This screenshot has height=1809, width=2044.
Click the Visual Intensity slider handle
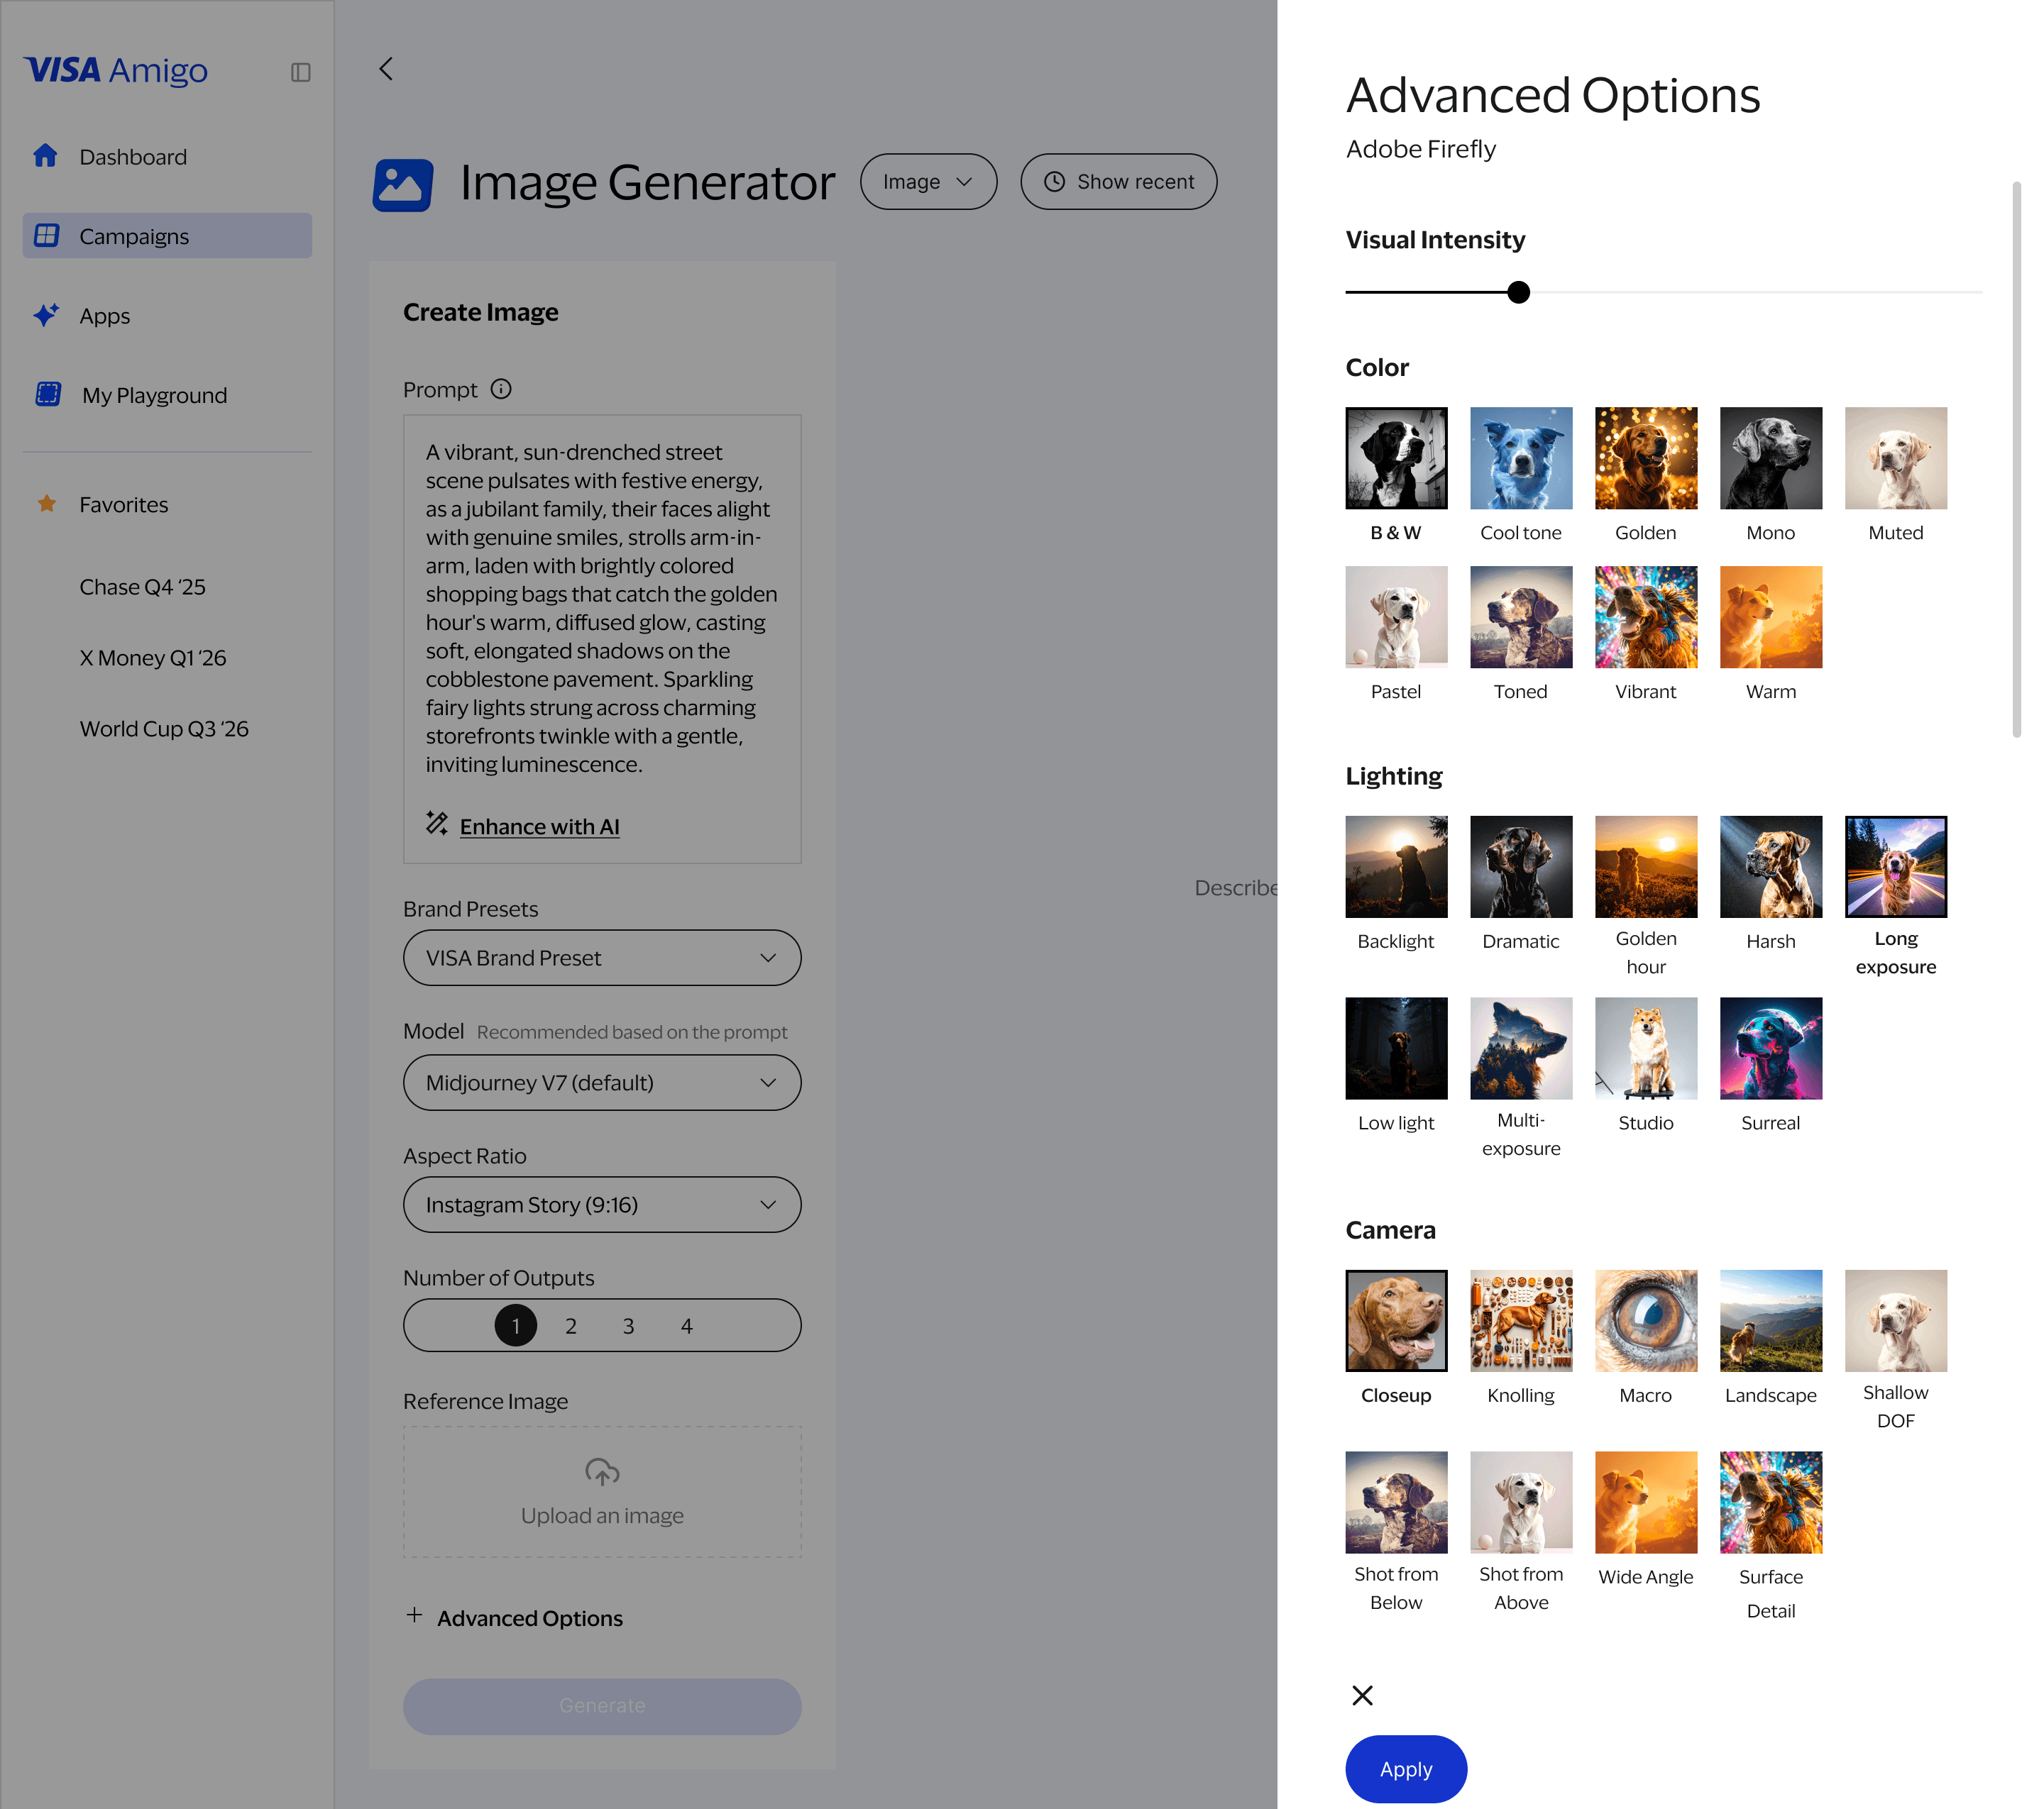click(1518, 292)
